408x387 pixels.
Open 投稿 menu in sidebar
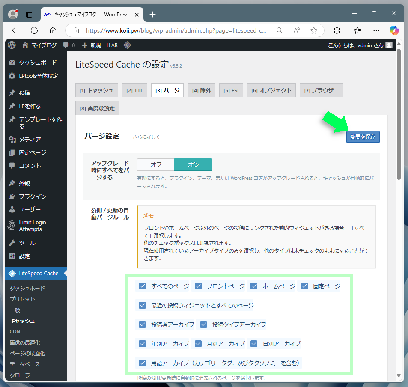36,93
